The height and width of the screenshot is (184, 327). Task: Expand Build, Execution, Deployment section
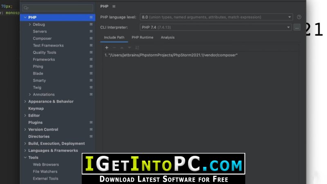25,144
